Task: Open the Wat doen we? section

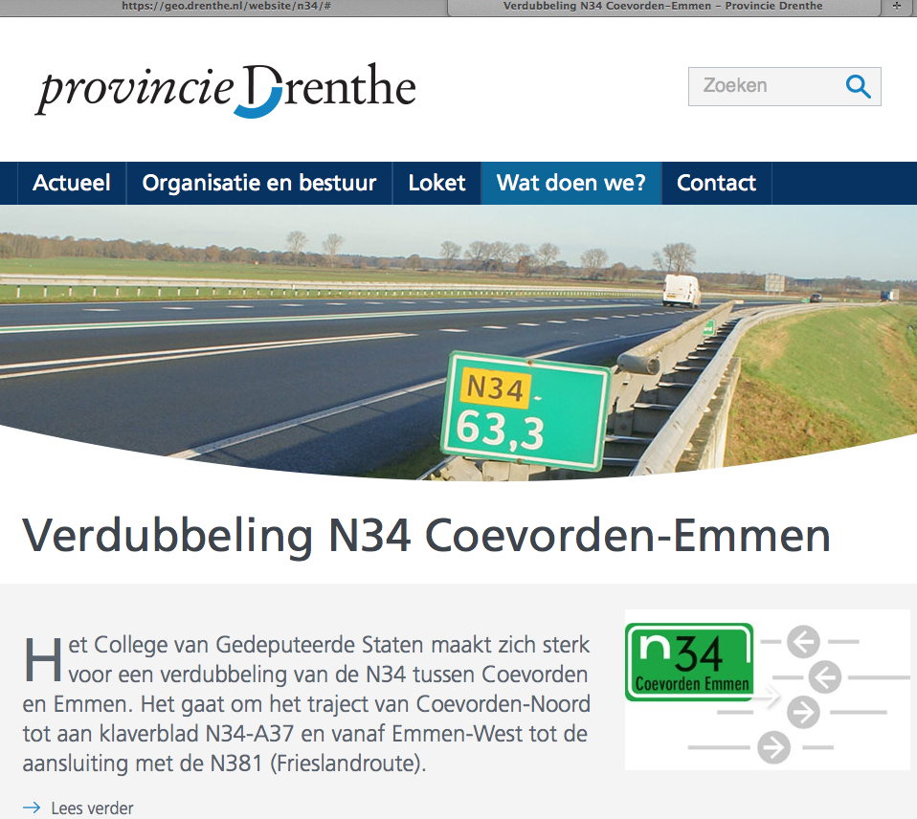Action: click(x=571, y=183)
